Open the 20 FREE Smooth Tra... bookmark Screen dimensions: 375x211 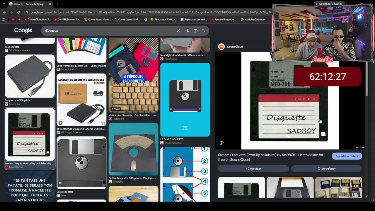point(67,20)
